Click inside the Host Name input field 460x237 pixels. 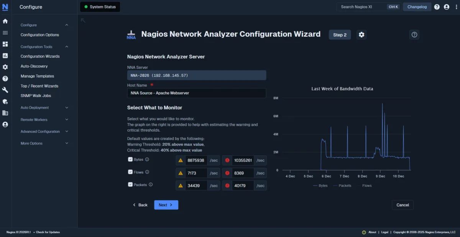196,93
